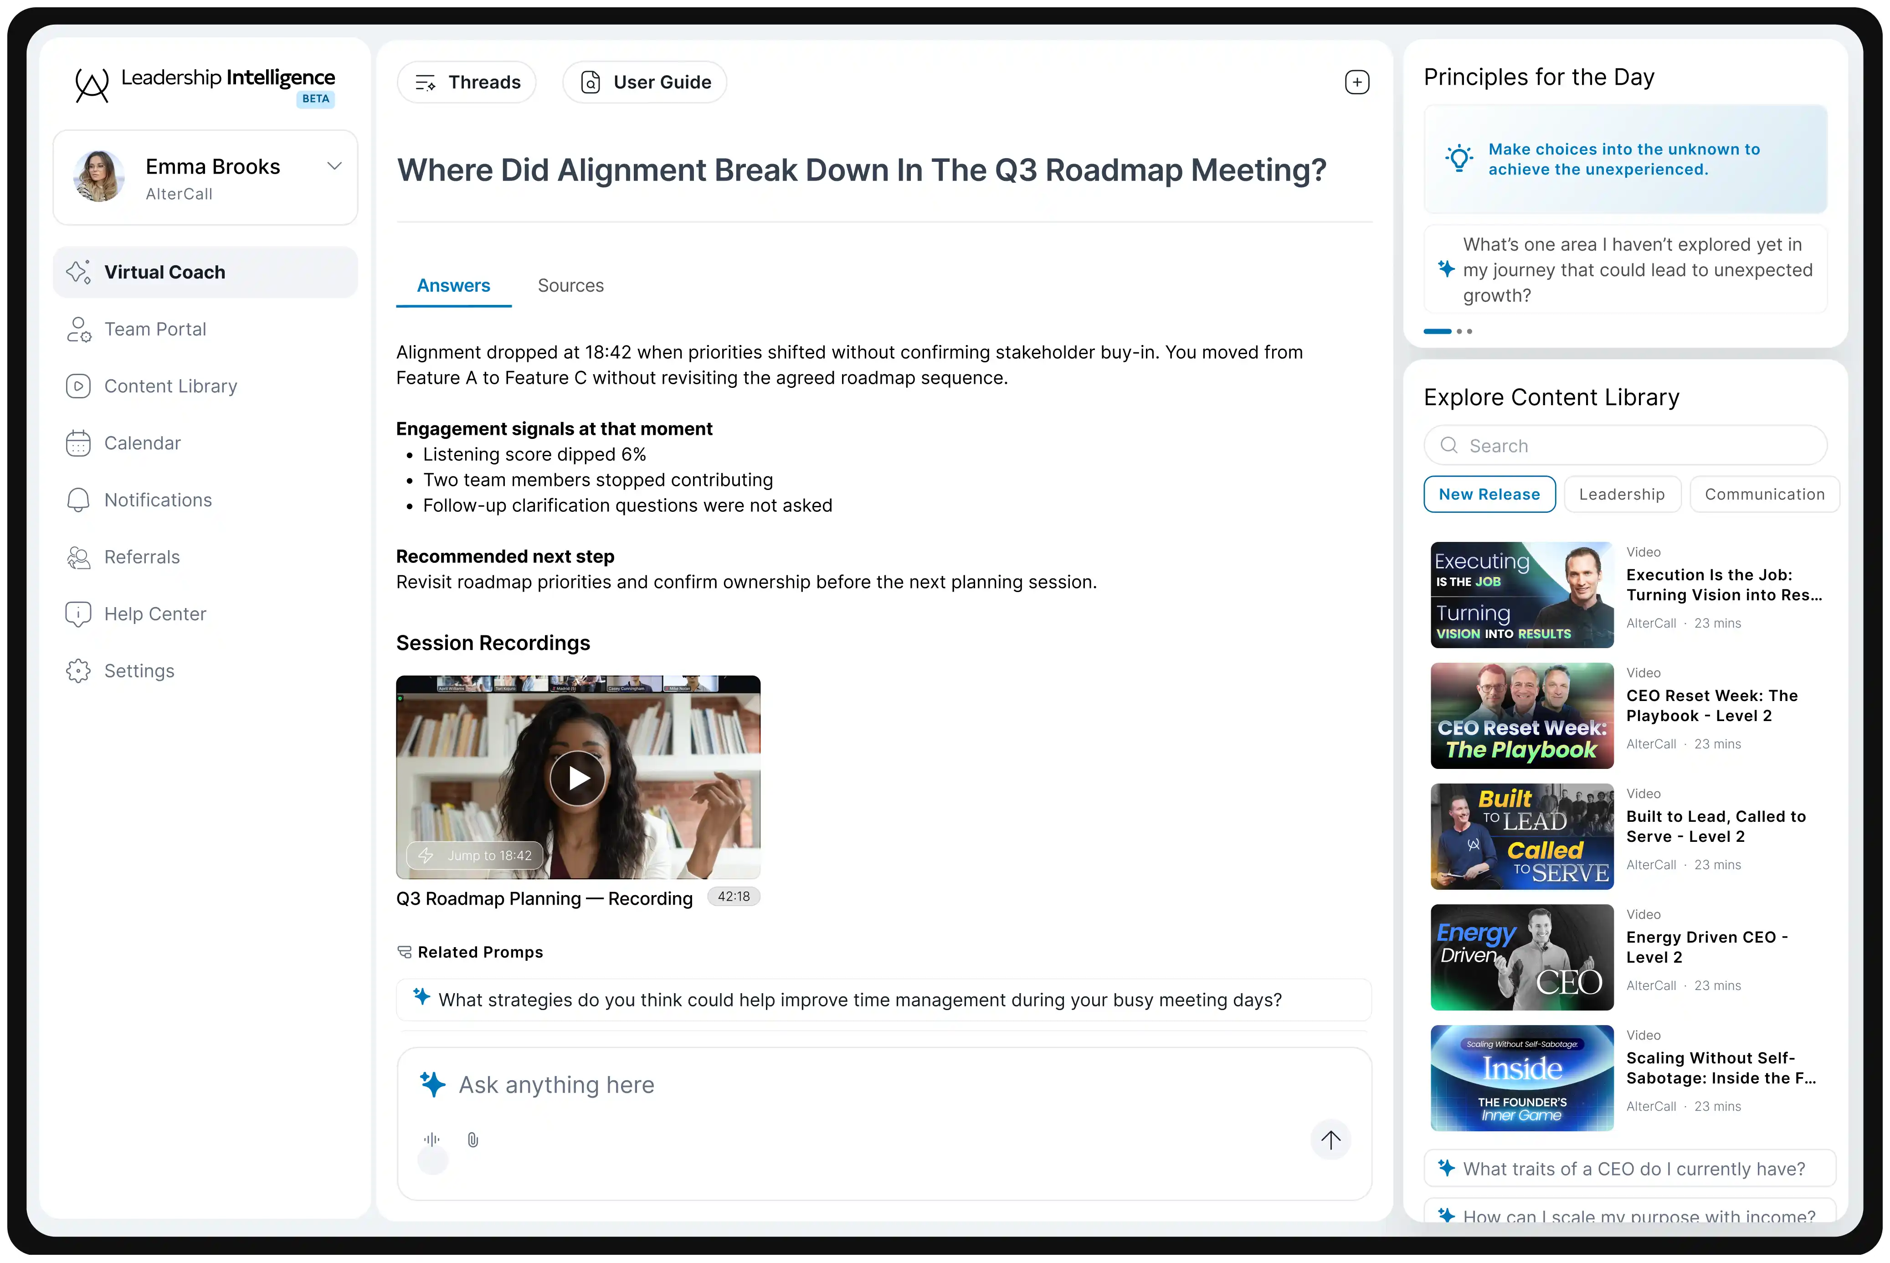Open the Threads panel

coord(467,82)
